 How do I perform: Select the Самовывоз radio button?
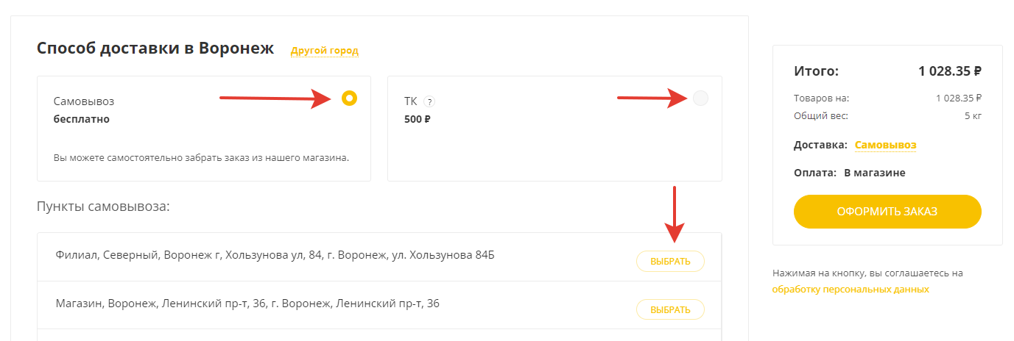tap(350, 98)
